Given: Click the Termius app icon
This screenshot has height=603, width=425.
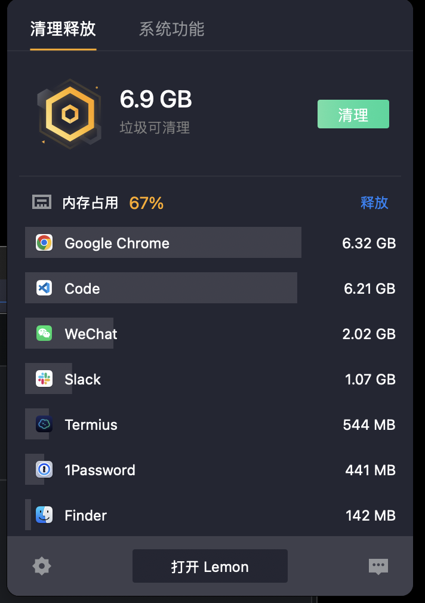Looking at the screenshot, I should pos(44,424).
